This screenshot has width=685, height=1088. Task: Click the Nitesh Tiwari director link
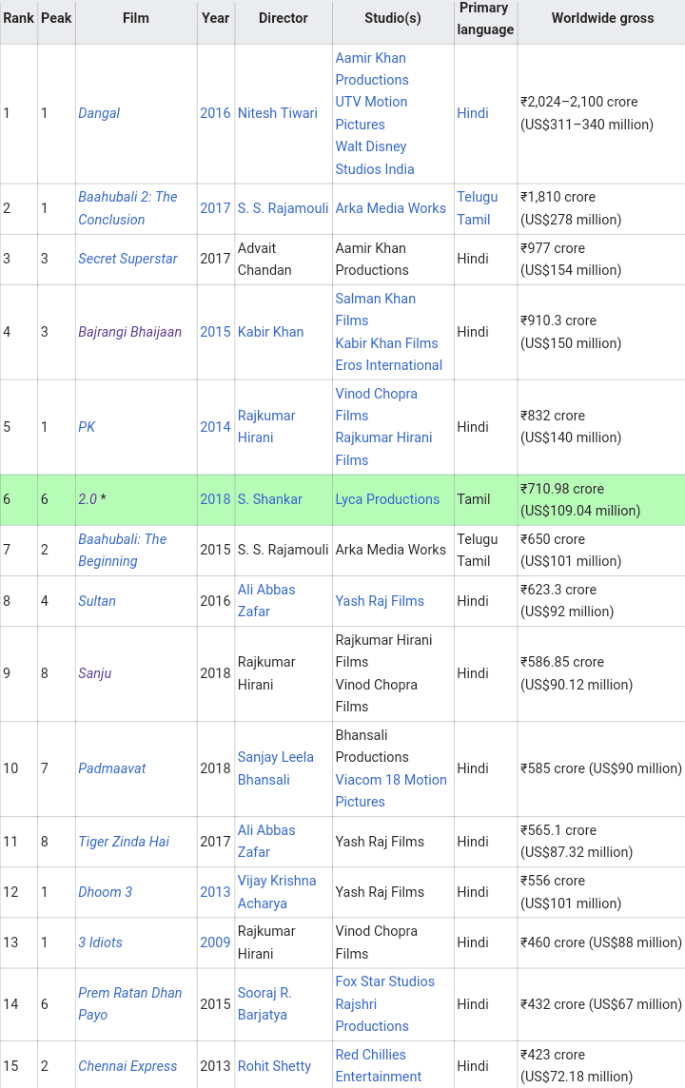278,113
